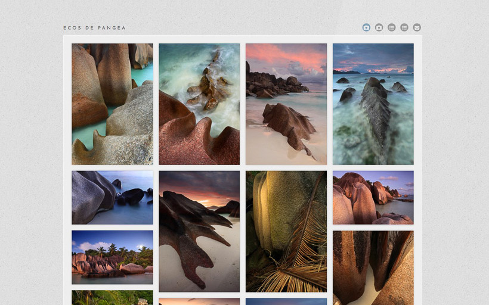Image resolution: width=489 pixels, height=305 pixels.
Task: Click the gray camera icon
Action: tap(379, 27)
